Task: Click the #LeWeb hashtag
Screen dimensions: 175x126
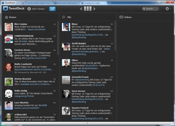Action: (23, 41)
